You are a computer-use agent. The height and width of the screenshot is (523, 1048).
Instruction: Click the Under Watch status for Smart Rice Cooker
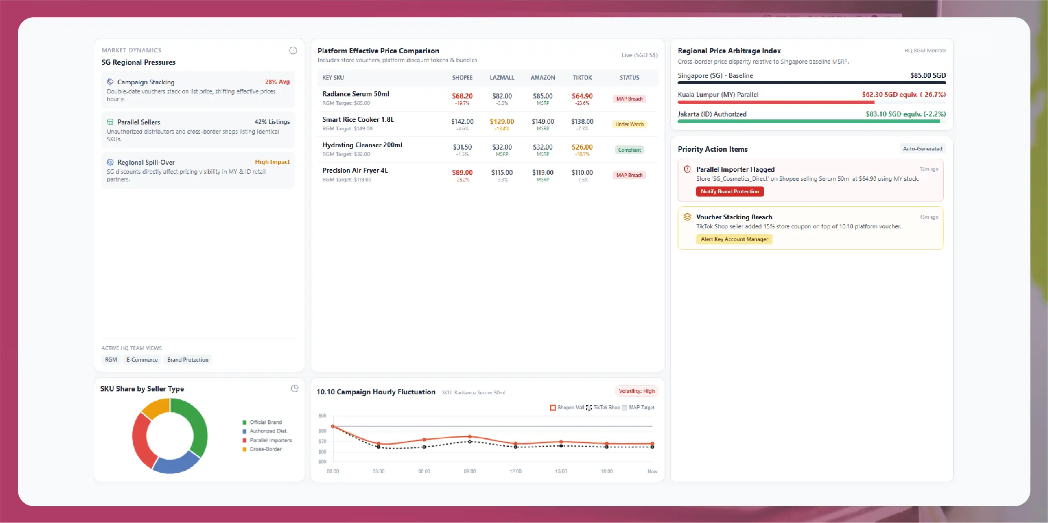click(x=629, y=124)
